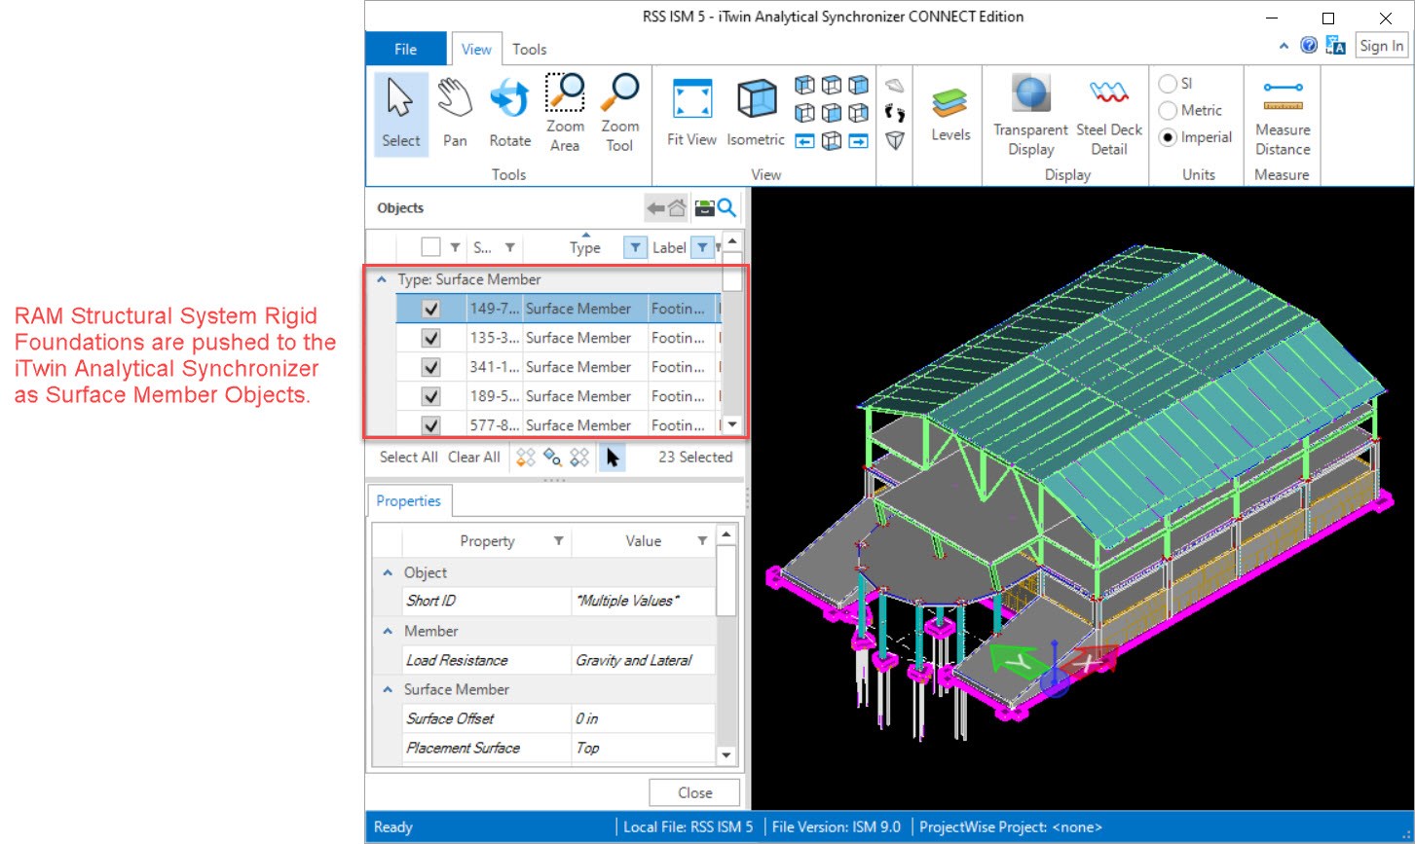Select the Imperial units radio button
The image size is (1415, 844).
point(1168,138)
